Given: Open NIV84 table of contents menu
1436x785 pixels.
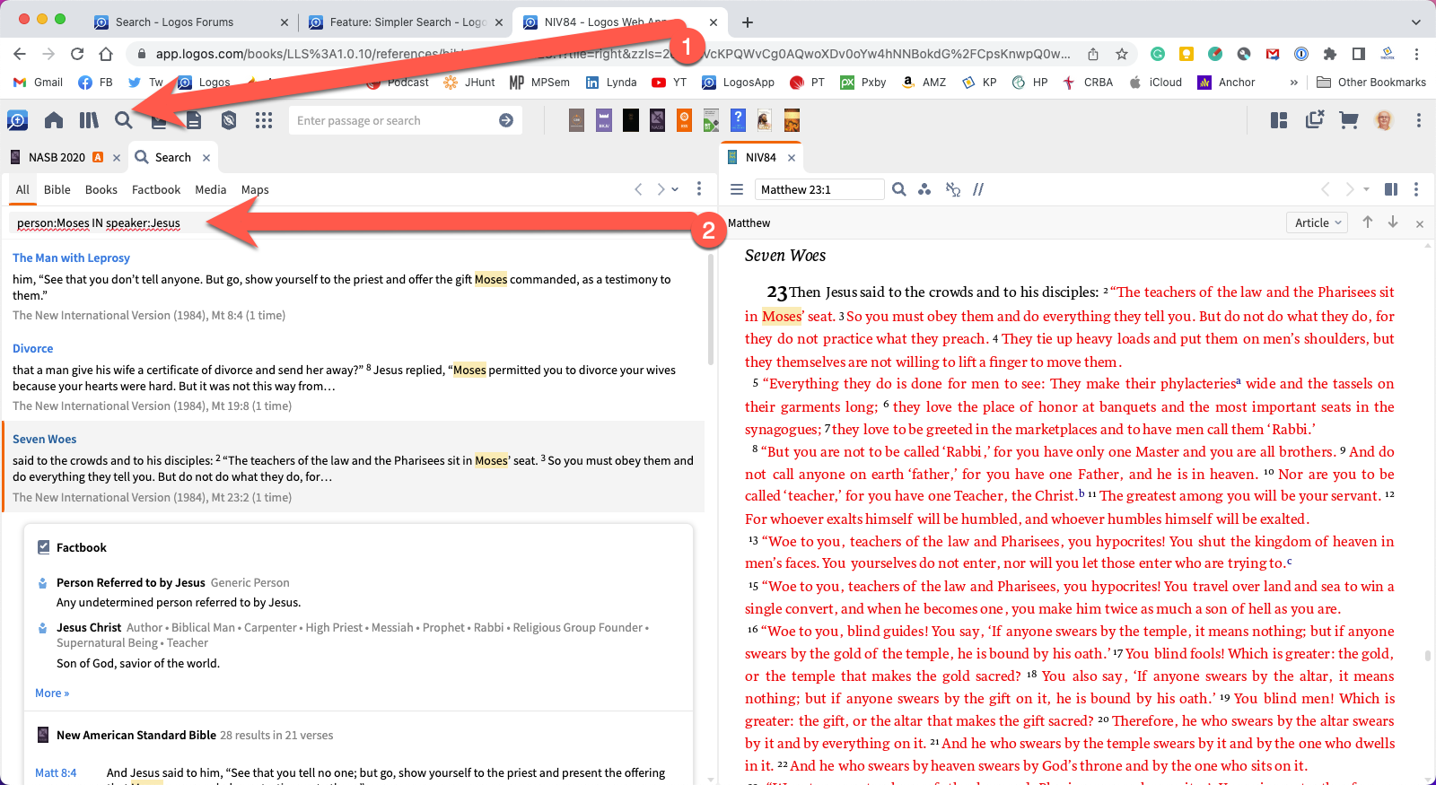Looking at the screenshot, I should tap(737, 189).
